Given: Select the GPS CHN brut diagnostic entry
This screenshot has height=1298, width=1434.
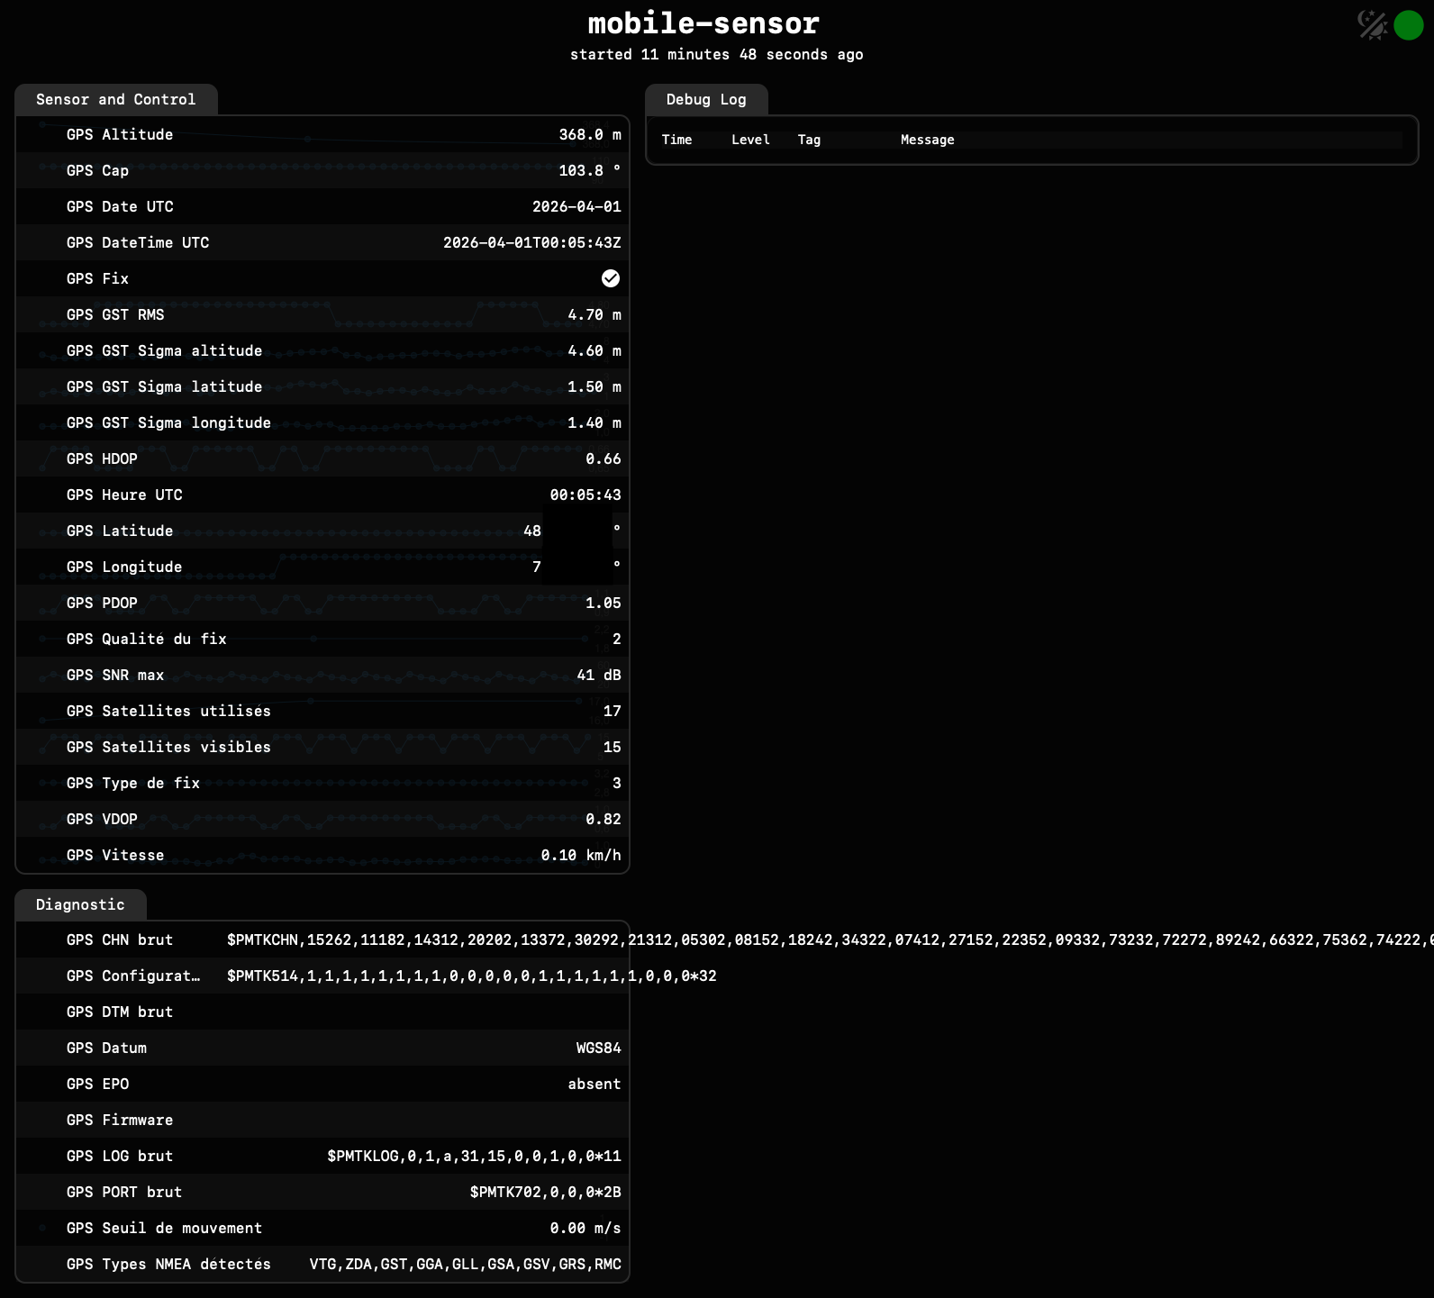Looking at the screenshot, I should click(x=120, y=939).
